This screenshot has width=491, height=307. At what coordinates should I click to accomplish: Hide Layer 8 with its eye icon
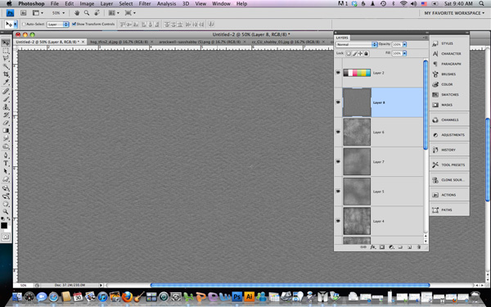pos(338,102)
